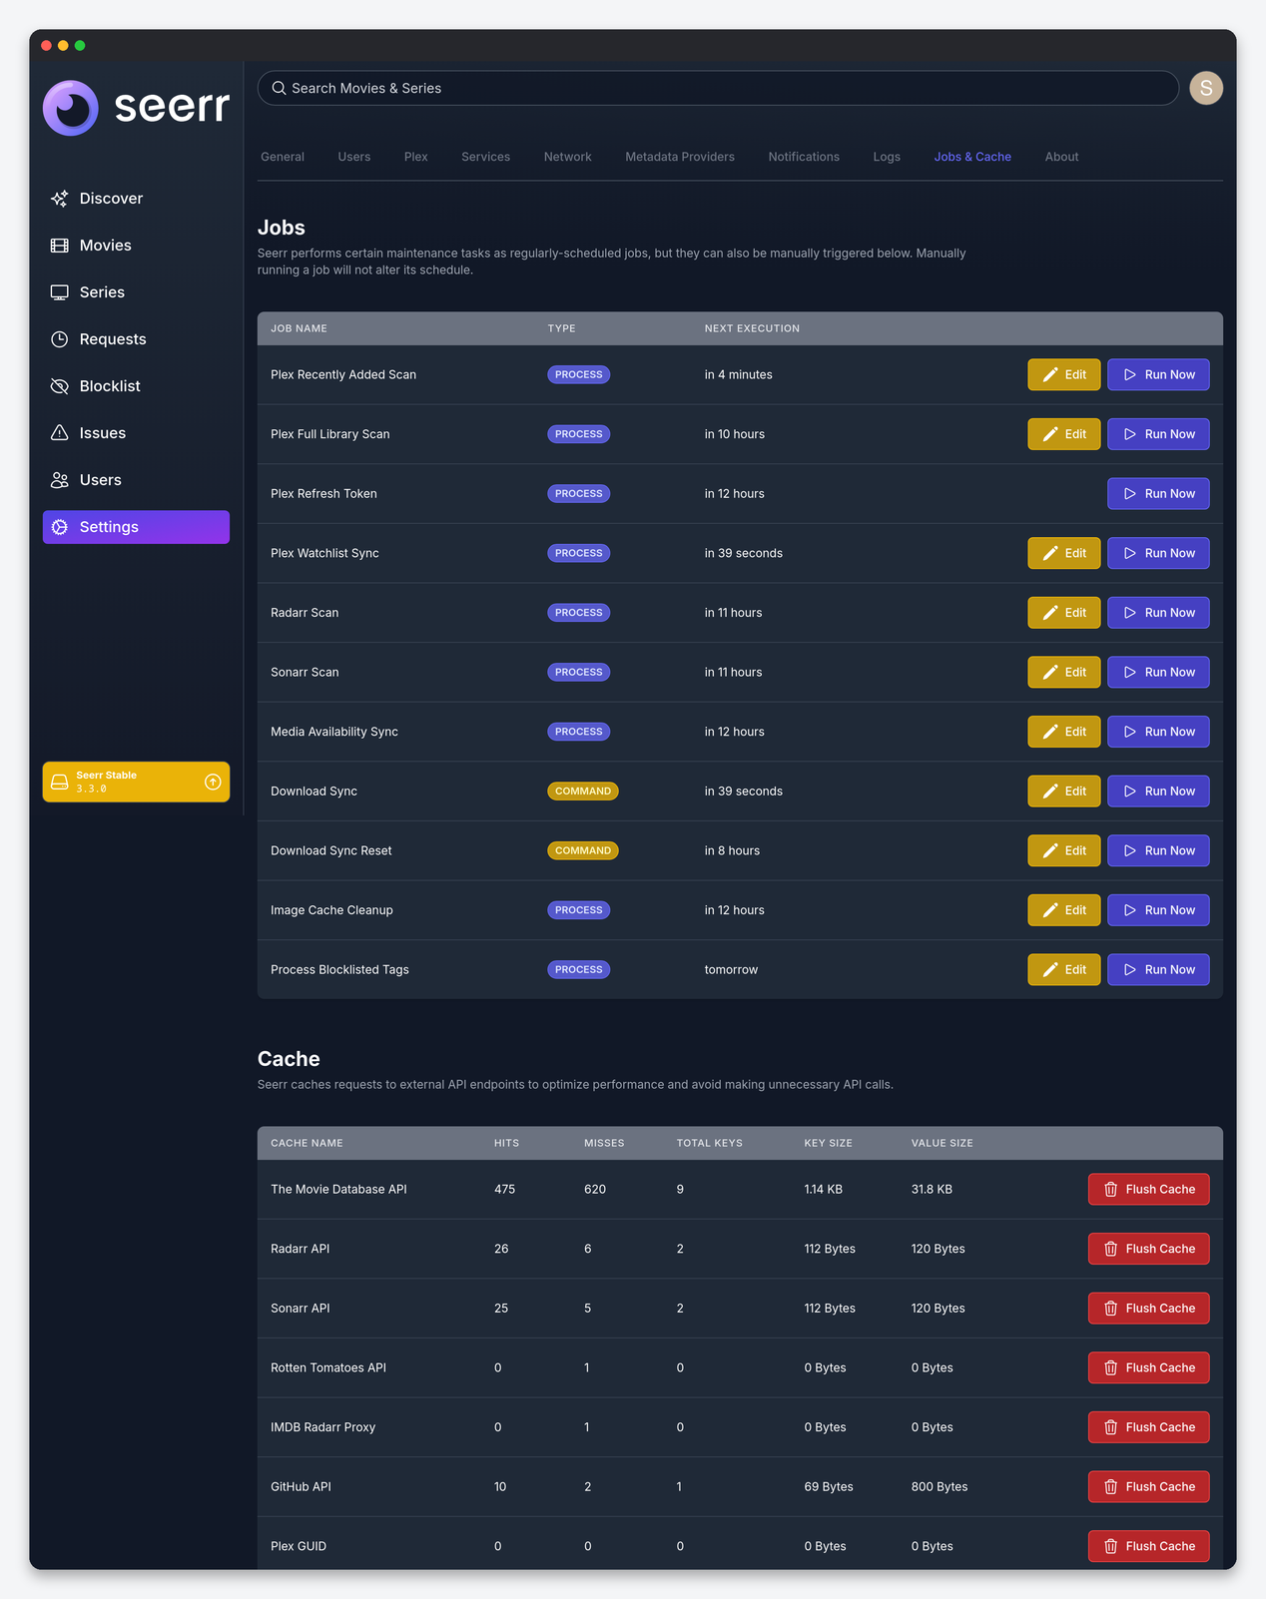Click PROCESS badge for Radarr Scan
This screenshot has height=1599, width=1266.
point(579,613)
